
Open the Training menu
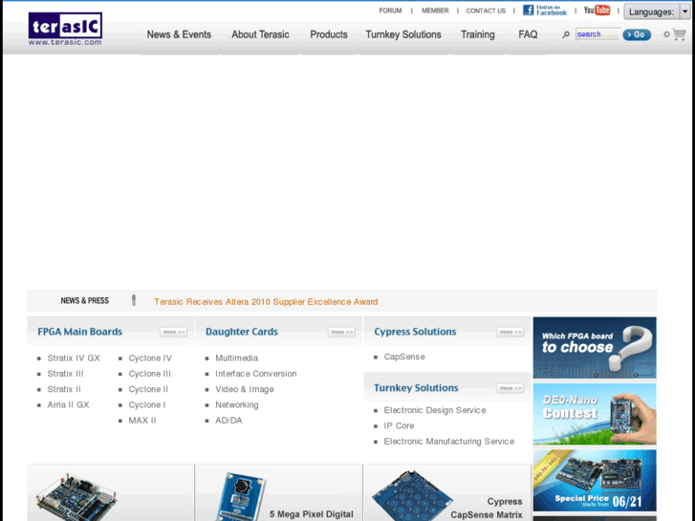478,34
